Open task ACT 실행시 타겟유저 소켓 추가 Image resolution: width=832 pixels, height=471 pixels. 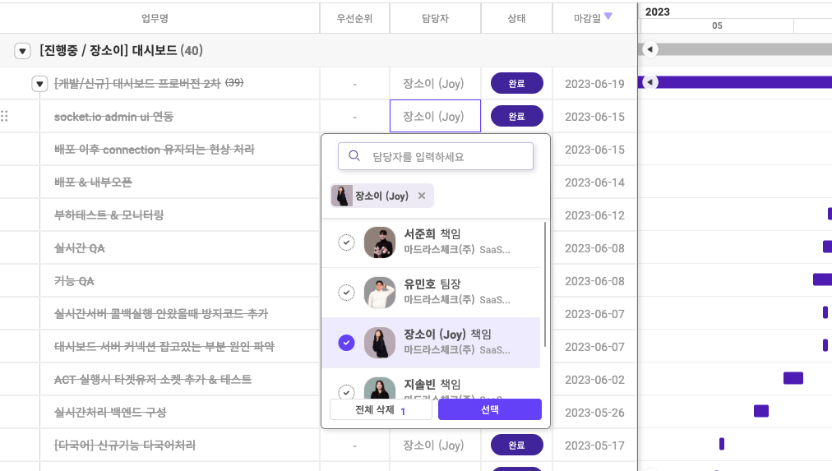coord(153,380)
